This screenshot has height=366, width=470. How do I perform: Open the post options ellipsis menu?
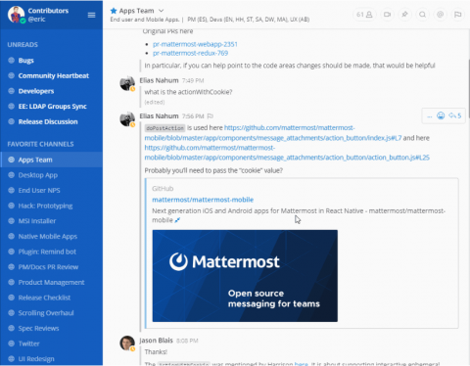pyautogui.click(x=430, y=115)
